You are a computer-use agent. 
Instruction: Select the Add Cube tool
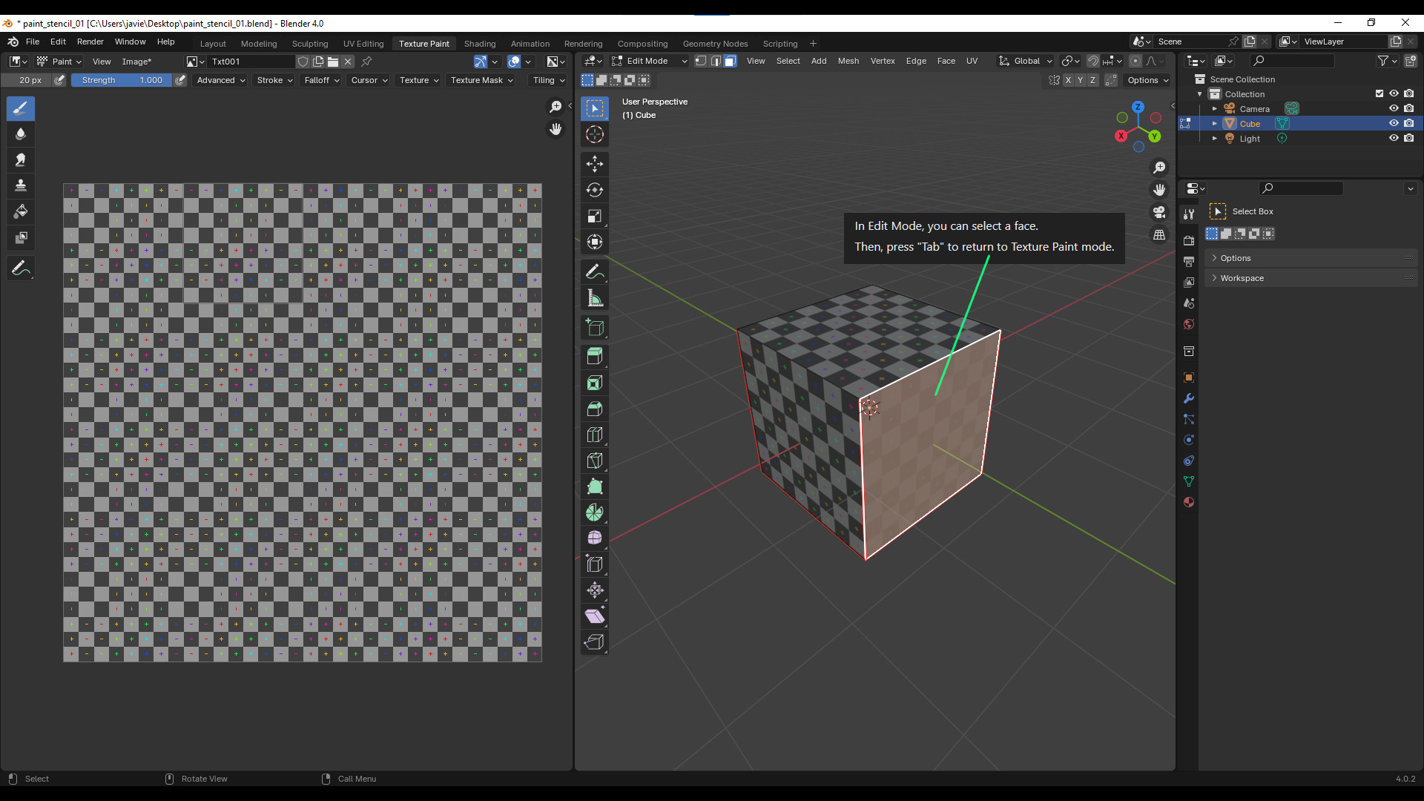pos(595,328)
